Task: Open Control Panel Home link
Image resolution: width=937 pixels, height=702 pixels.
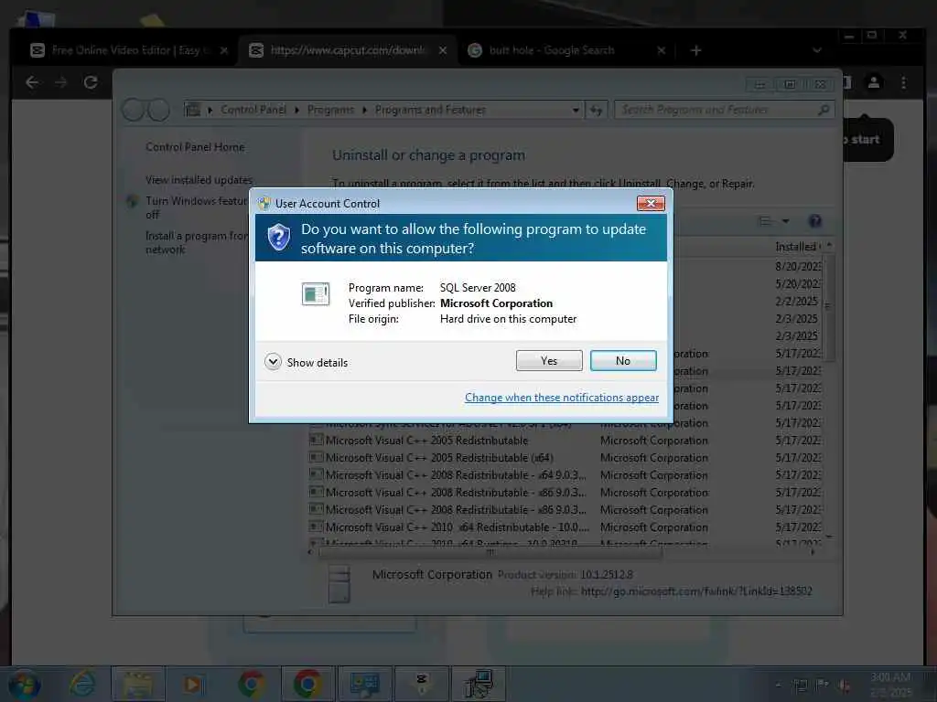Action: click(195, 147)
